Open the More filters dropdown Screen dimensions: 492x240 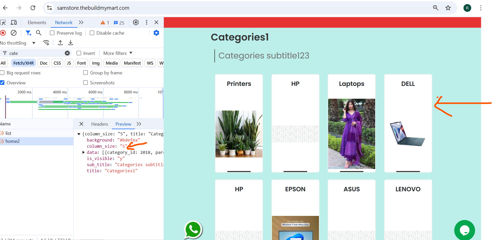tap(118, 53)
